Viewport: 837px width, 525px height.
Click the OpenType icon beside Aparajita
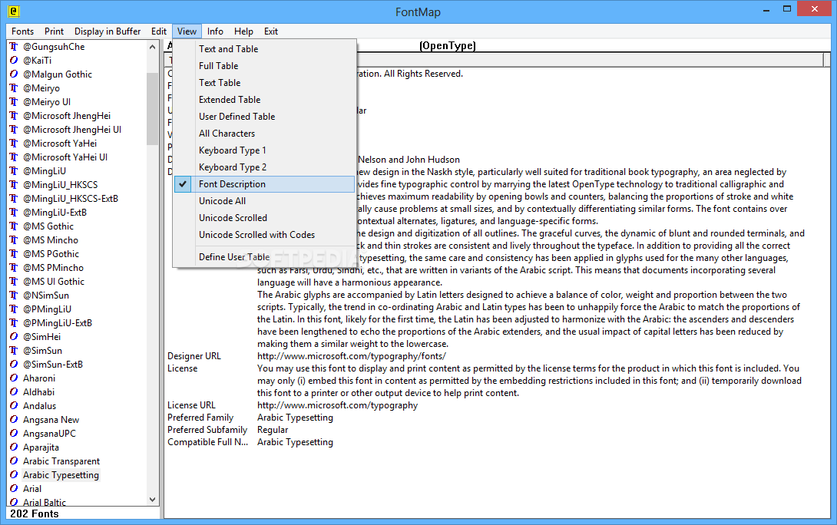pos(14,447)
